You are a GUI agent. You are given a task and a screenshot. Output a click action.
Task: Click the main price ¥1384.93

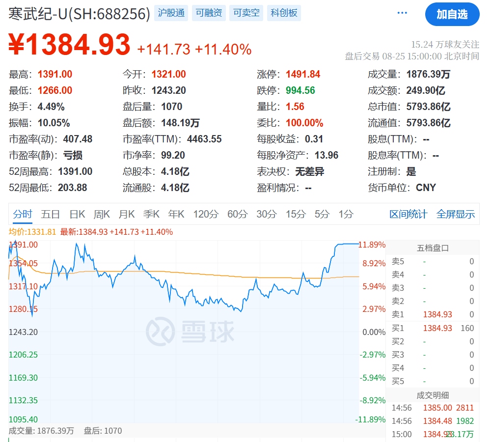pos(69,45)
